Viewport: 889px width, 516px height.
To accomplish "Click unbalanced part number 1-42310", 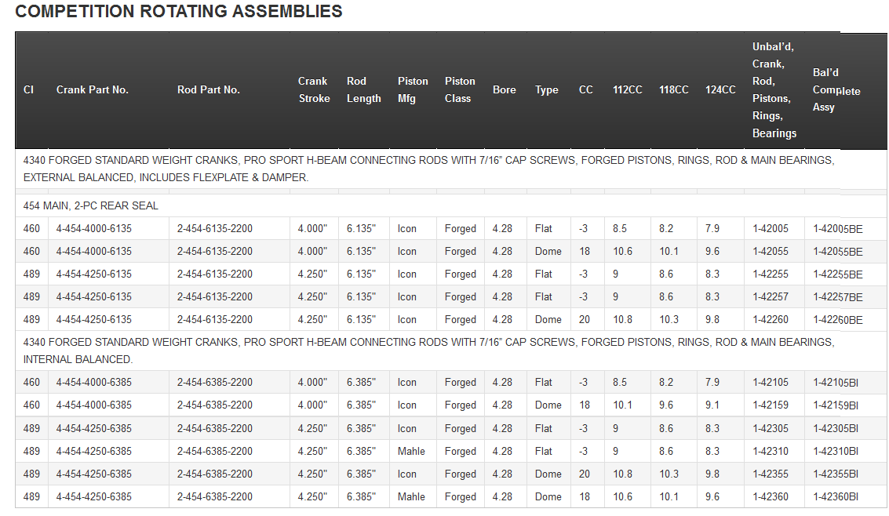I will (x=771, y=452).
